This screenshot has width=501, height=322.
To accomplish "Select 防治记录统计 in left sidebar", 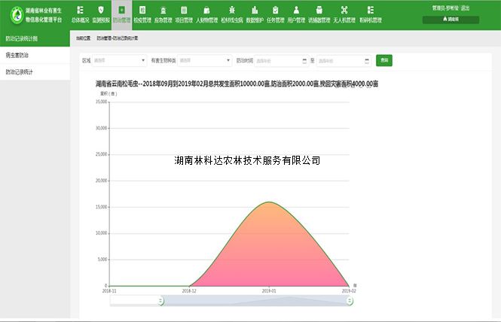I will point(35,72).
